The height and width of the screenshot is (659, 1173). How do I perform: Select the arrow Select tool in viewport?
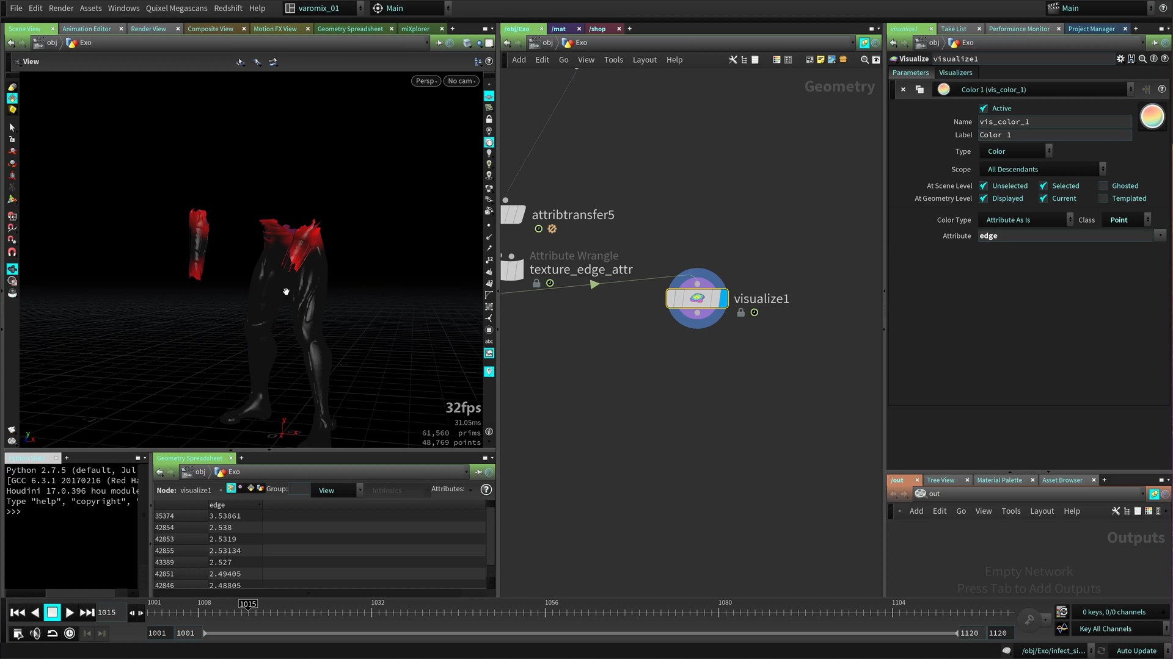12,128
